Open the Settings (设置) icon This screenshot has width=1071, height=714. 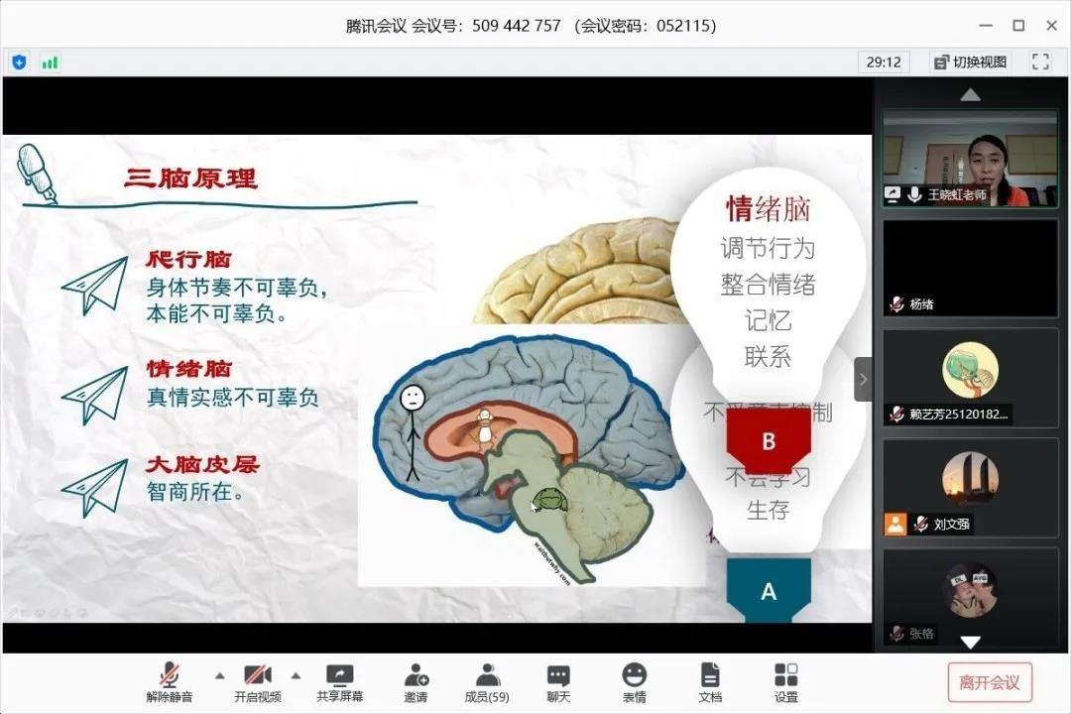point(785,682)
